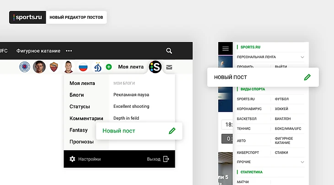The height and width of the screenshot is (185, 334).
Task: Click the Выход logout button
Action: tap(158, 159)
